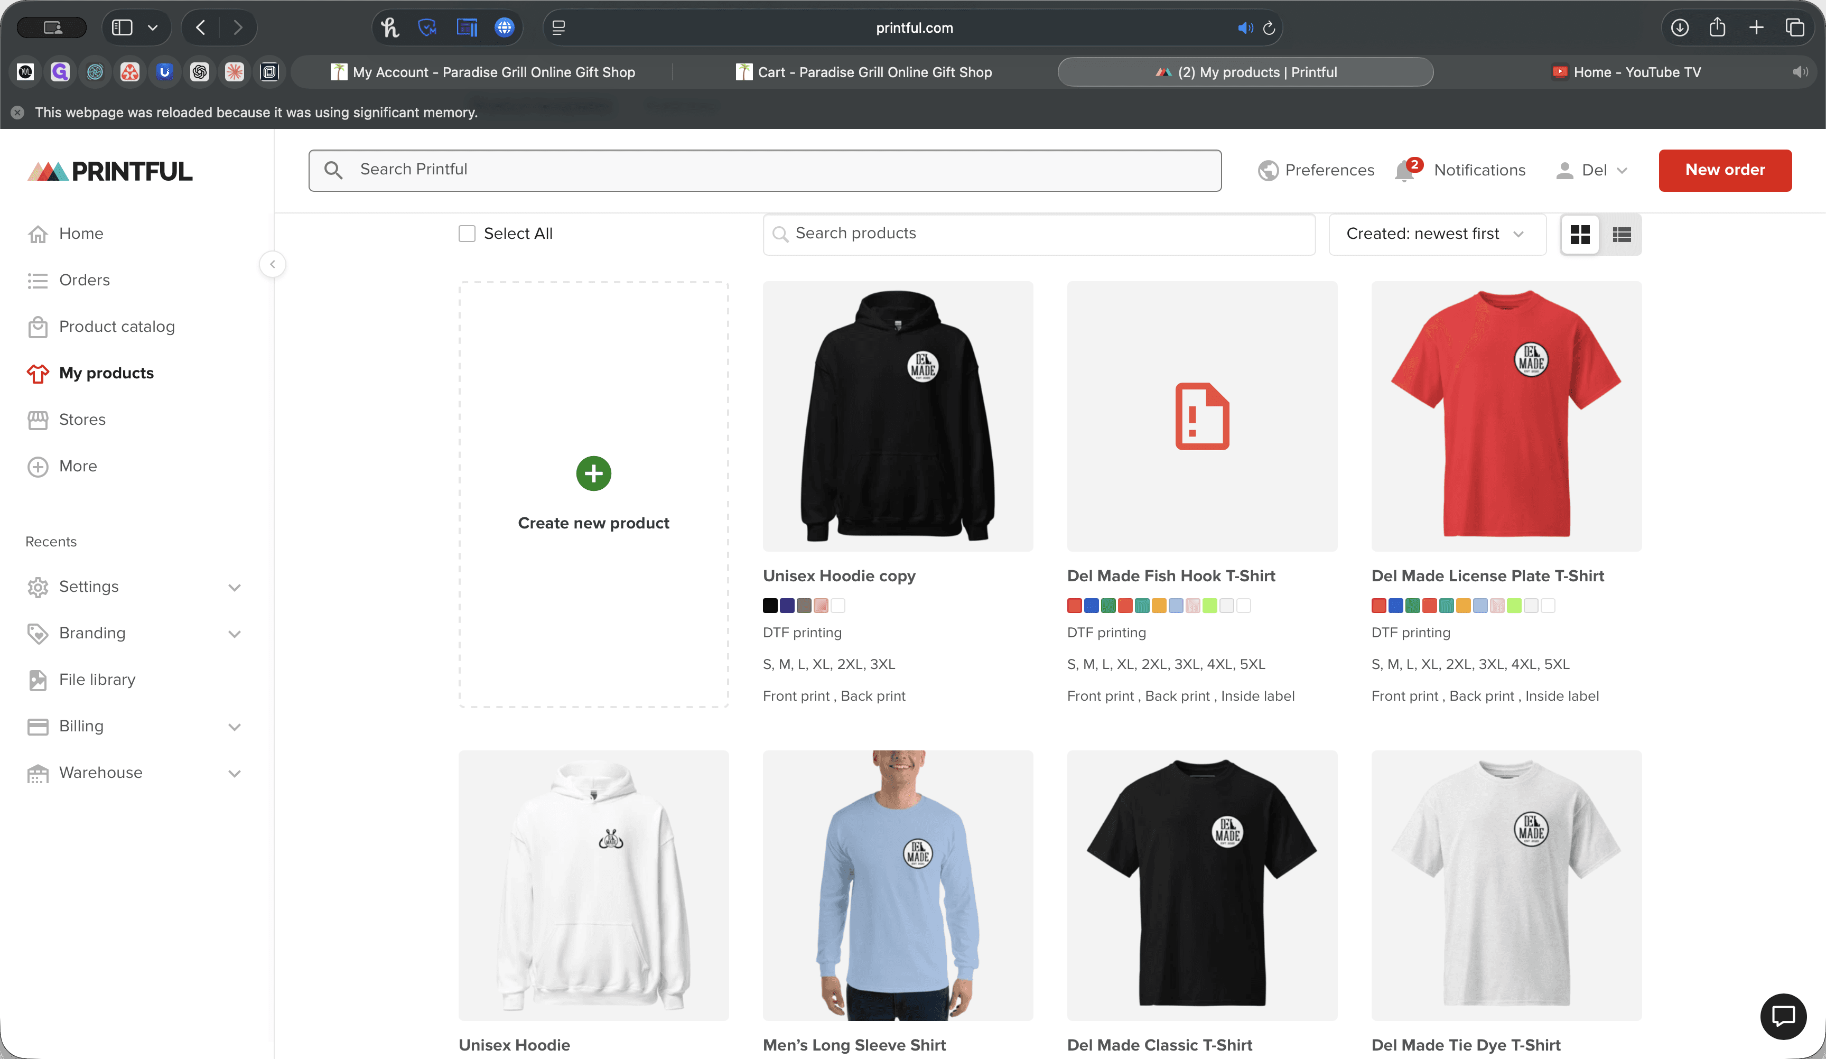Open the Created: newest first sort dropdown
The width and height of the screenshot is (1826, 1059).
[x=1437, y=234]
